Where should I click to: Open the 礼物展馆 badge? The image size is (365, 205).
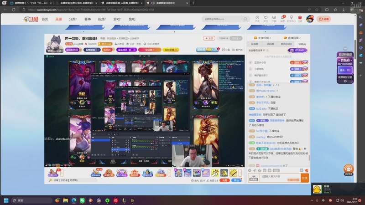click(92, 50)
